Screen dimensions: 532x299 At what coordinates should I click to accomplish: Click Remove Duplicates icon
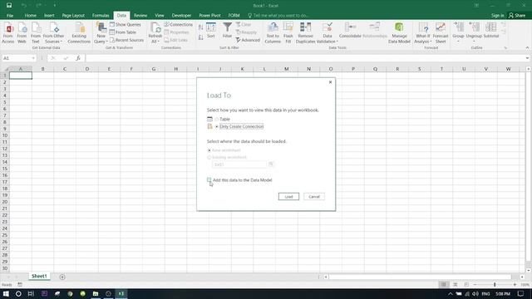305,32
